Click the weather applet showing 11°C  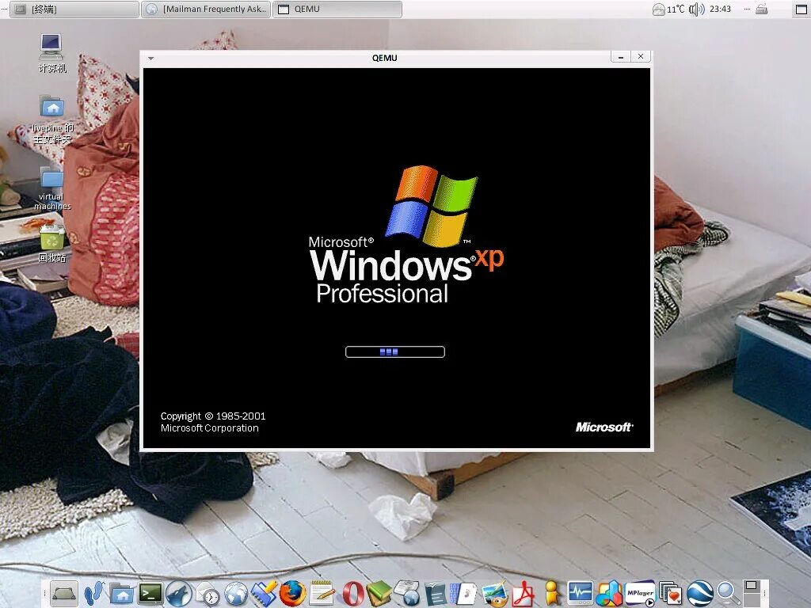668,9
